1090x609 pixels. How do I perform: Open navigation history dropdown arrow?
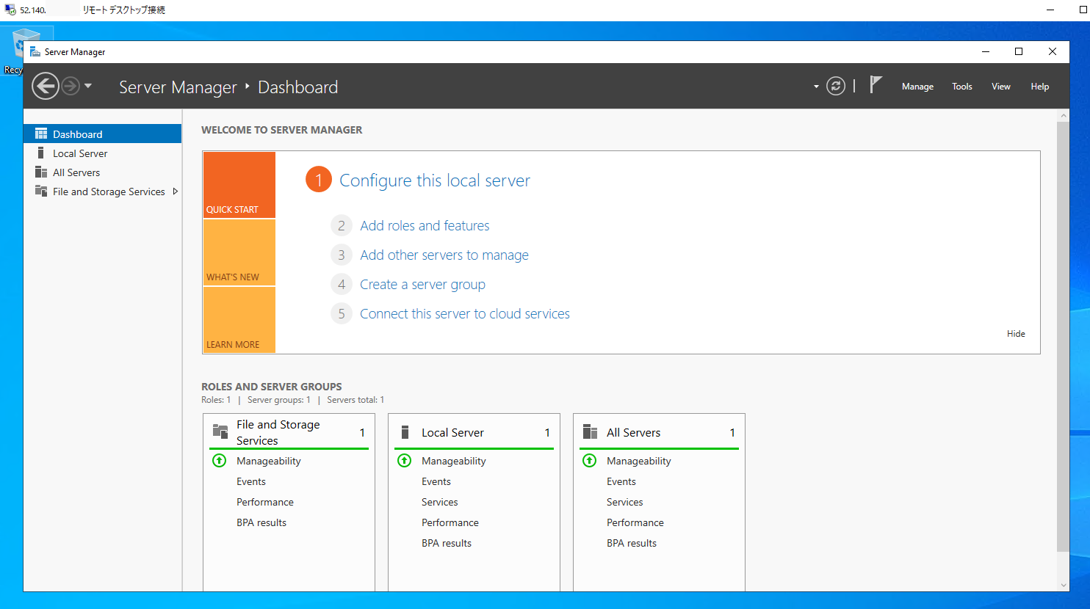pos(88,86)
